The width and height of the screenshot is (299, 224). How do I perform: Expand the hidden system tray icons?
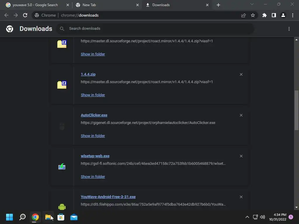[247, 217]
